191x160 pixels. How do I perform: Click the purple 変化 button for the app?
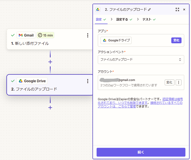coord(176,40)
